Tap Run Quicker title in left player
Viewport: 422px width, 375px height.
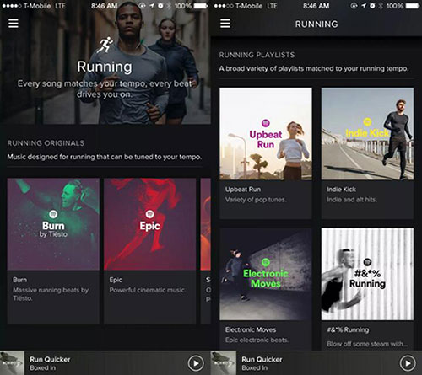click(50, 359)
